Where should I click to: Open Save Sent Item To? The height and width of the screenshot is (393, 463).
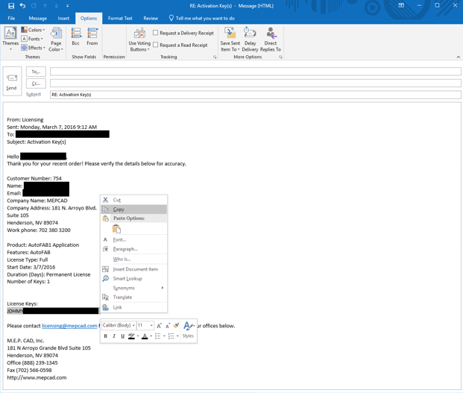(x=230, y=40)
